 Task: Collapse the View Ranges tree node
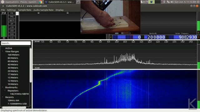coord(2,51)
